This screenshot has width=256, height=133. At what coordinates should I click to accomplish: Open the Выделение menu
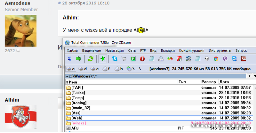(92, 51)
